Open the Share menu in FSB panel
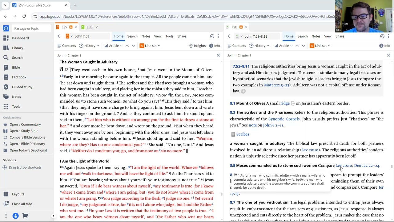 340,36
